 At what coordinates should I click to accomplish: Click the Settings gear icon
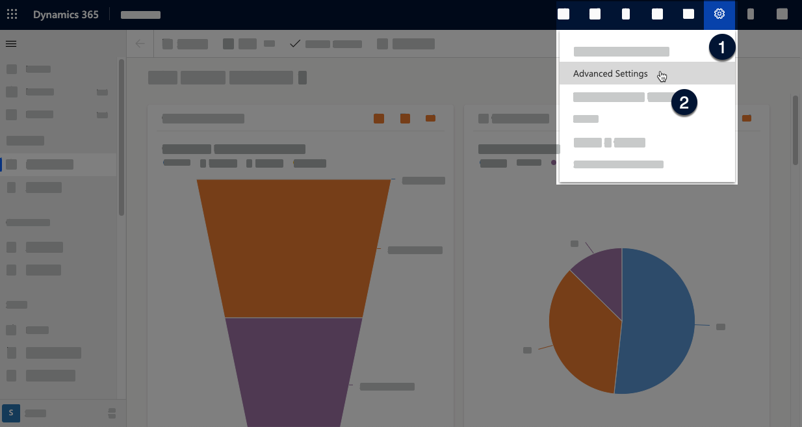719,14
